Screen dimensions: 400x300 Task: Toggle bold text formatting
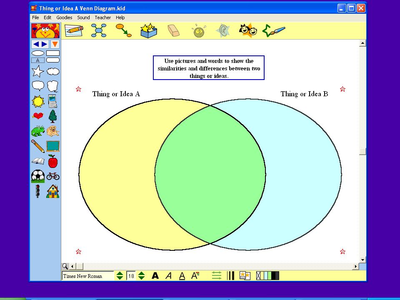pos(155,276)
